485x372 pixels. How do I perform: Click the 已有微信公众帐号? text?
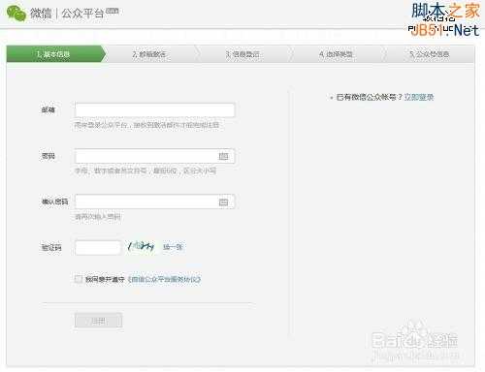tap(370, 97)
